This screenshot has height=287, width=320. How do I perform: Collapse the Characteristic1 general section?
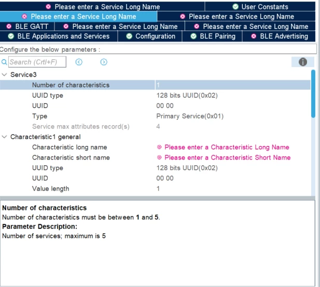[x=4, y=137]
